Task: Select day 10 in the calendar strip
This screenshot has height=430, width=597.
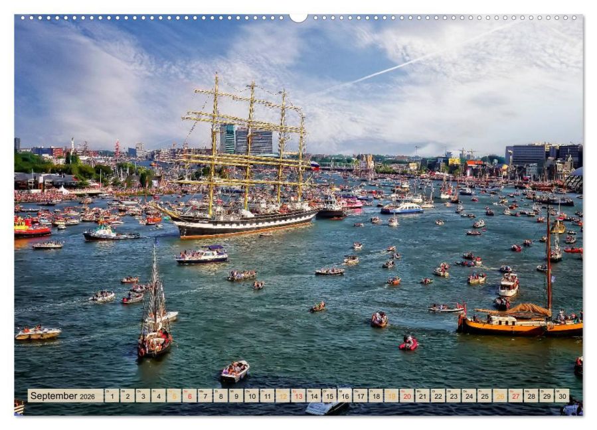Action: click(252, 395)
